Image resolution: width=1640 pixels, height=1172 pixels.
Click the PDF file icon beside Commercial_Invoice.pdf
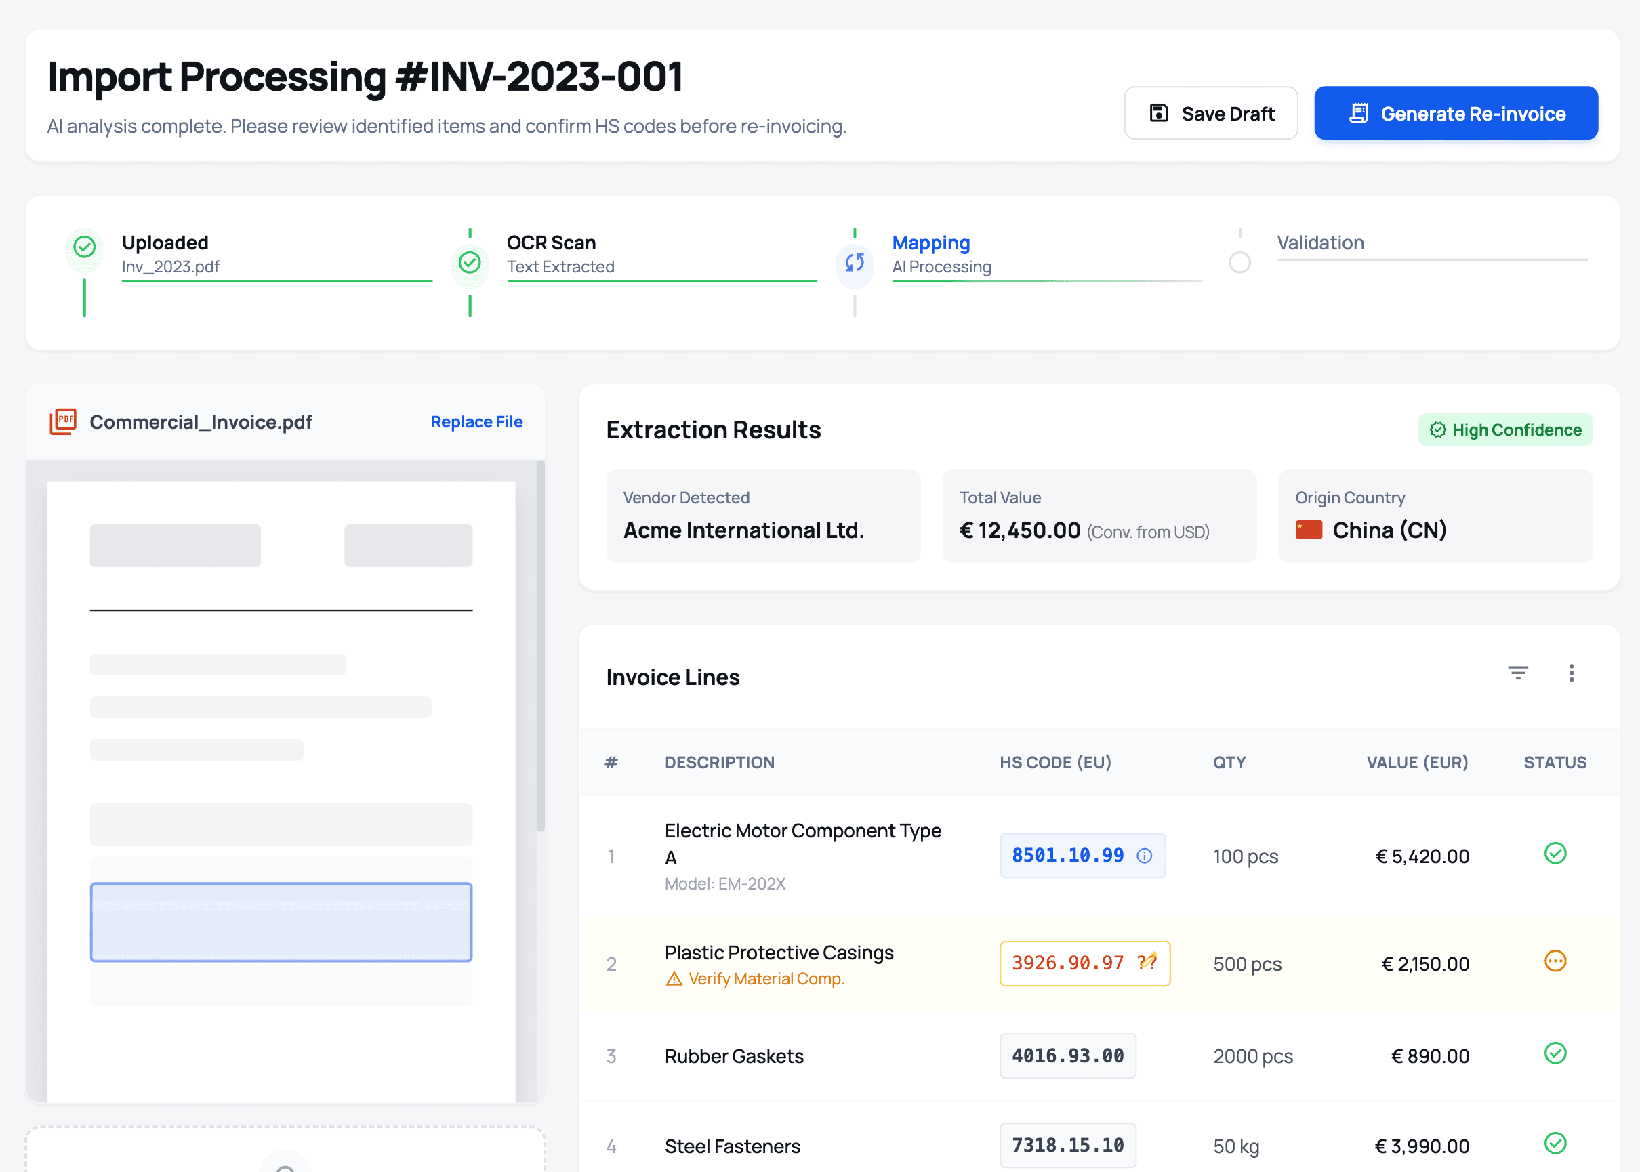[x=64, y=421]
